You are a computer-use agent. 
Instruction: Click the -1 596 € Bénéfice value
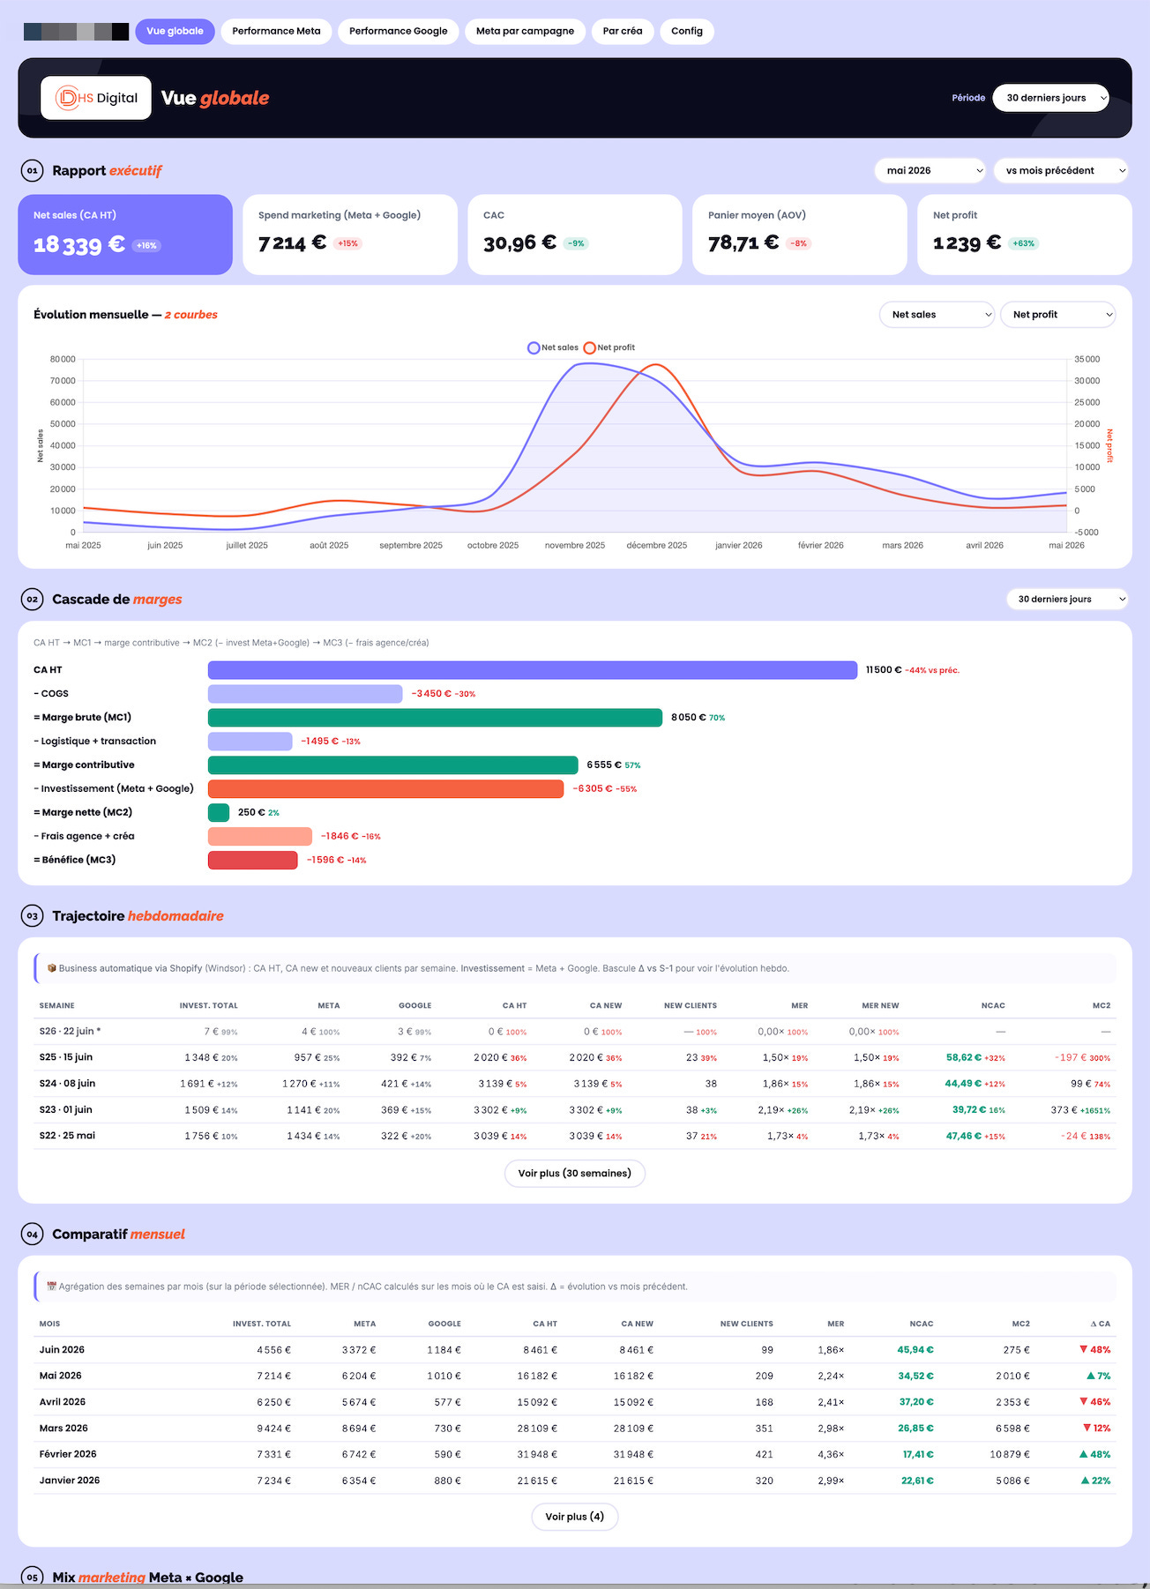tap(323, 860)
